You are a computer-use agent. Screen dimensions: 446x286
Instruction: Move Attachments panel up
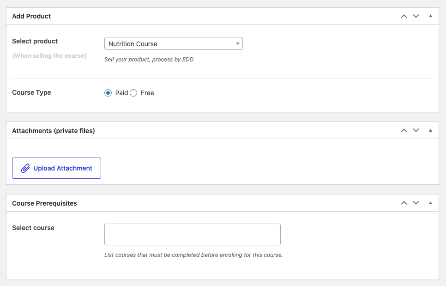404,130
